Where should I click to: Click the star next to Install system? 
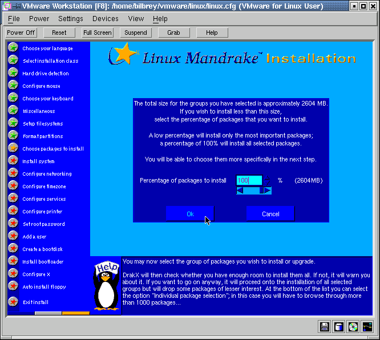pyautogui.click(x=13, y=161)
